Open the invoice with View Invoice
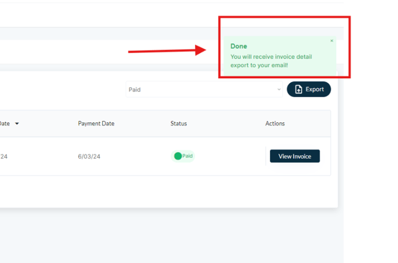Image resolution: width=398 pixels, height=263 pixels. pos(294,156)
